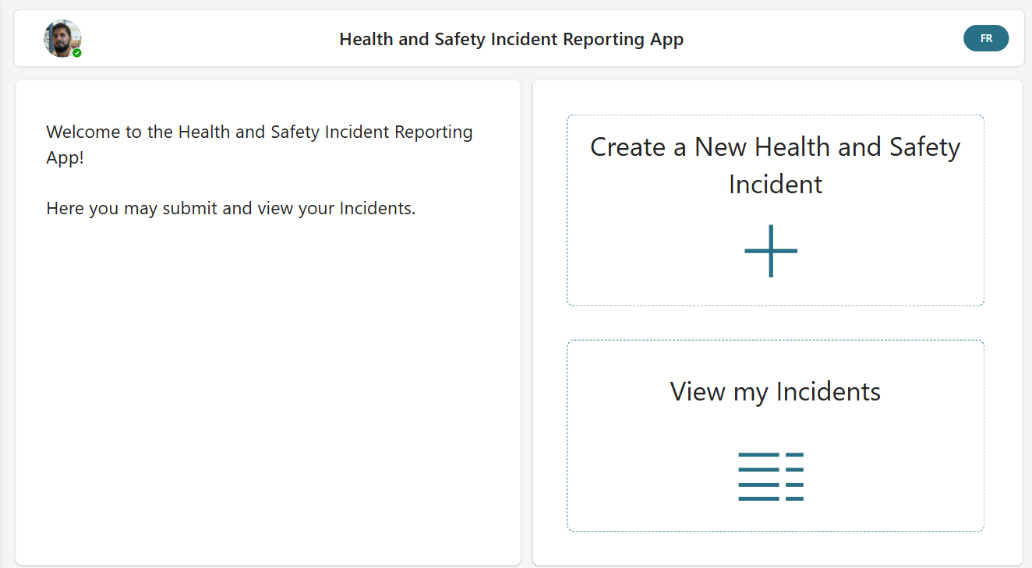The width and height of the screenshot is (1032, 568).
Task: Open the View my Incidents card
Action: [x=776, y=436]
